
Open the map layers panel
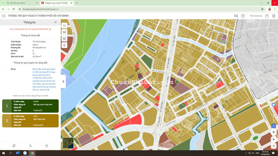pos(64,32)
